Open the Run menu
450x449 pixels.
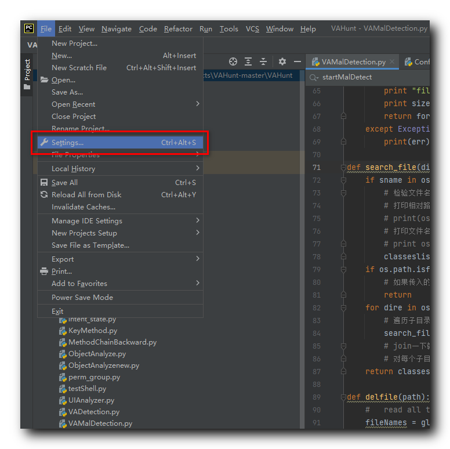click(x=206, y=28)
